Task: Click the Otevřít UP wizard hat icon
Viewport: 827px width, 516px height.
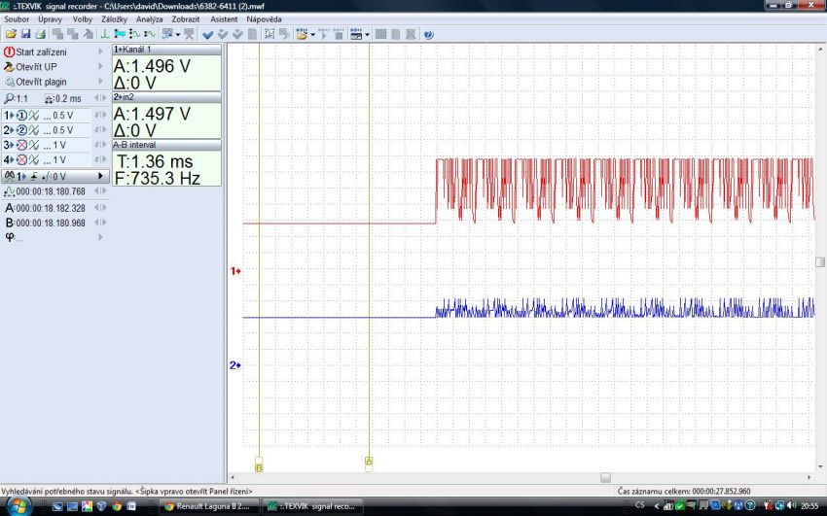Action: click(9, 67)
